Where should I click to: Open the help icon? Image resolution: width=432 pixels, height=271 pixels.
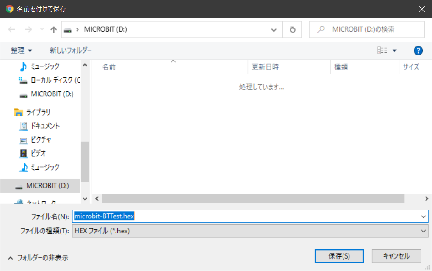418,50
